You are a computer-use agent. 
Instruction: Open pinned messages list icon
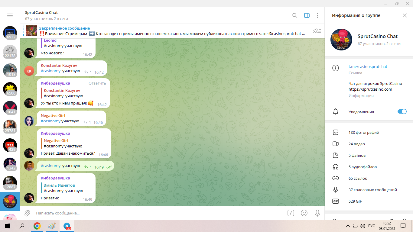(x=317, y=31)
